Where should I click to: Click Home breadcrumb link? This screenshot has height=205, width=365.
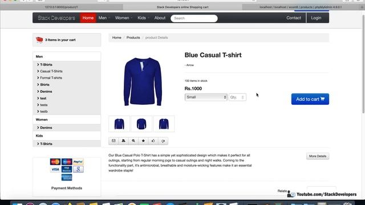(116, 38)
